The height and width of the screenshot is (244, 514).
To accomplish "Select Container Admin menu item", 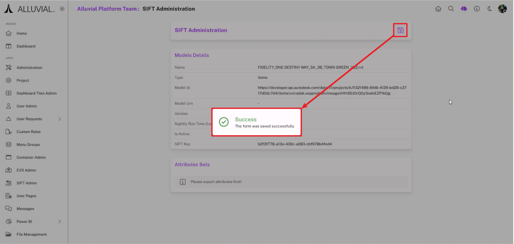I will pos(31,158).
